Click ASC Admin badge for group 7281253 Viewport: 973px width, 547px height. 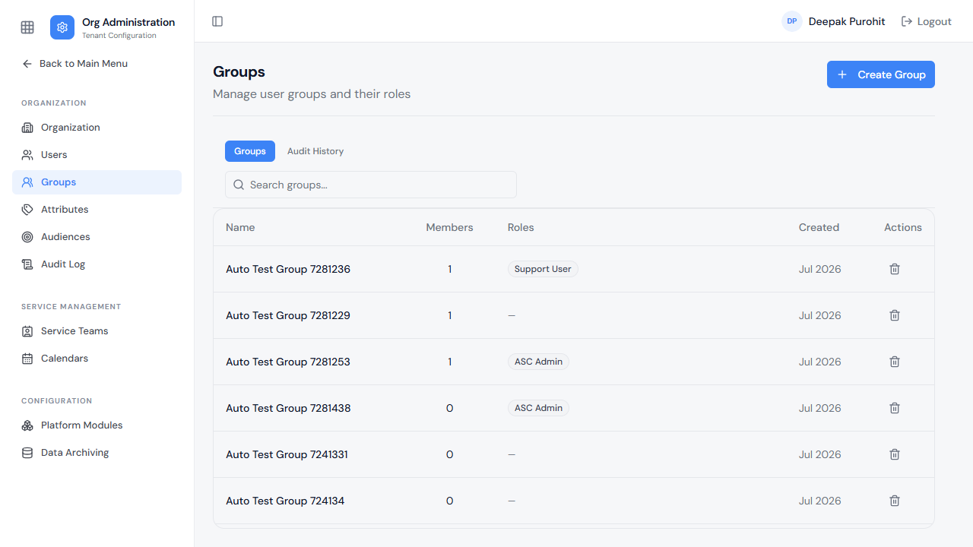tap(538, 362)
